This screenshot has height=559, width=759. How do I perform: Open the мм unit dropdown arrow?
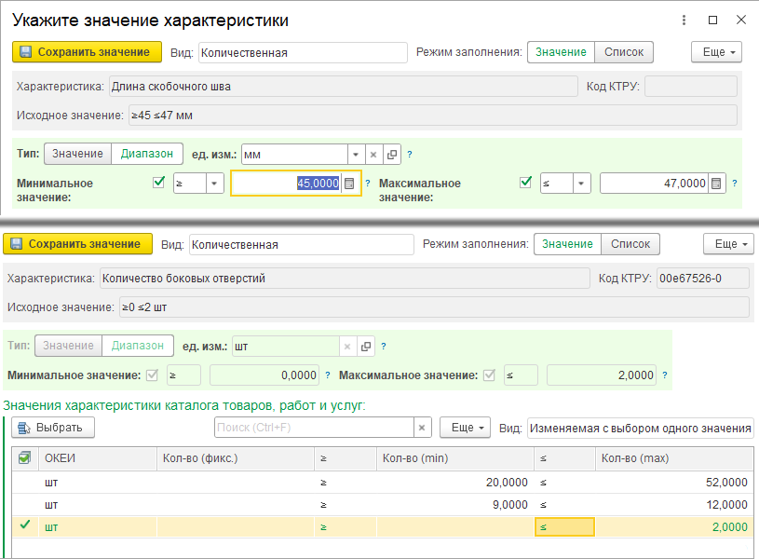coord(356,155)
